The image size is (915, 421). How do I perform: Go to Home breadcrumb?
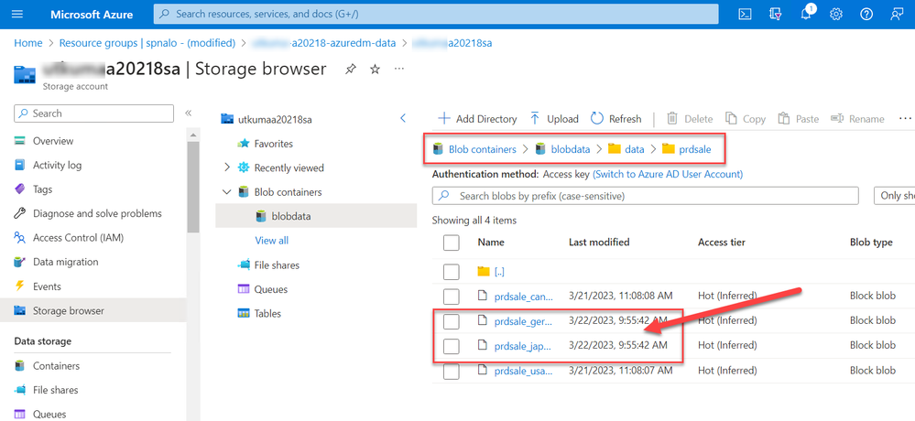[x=28, y=43]
